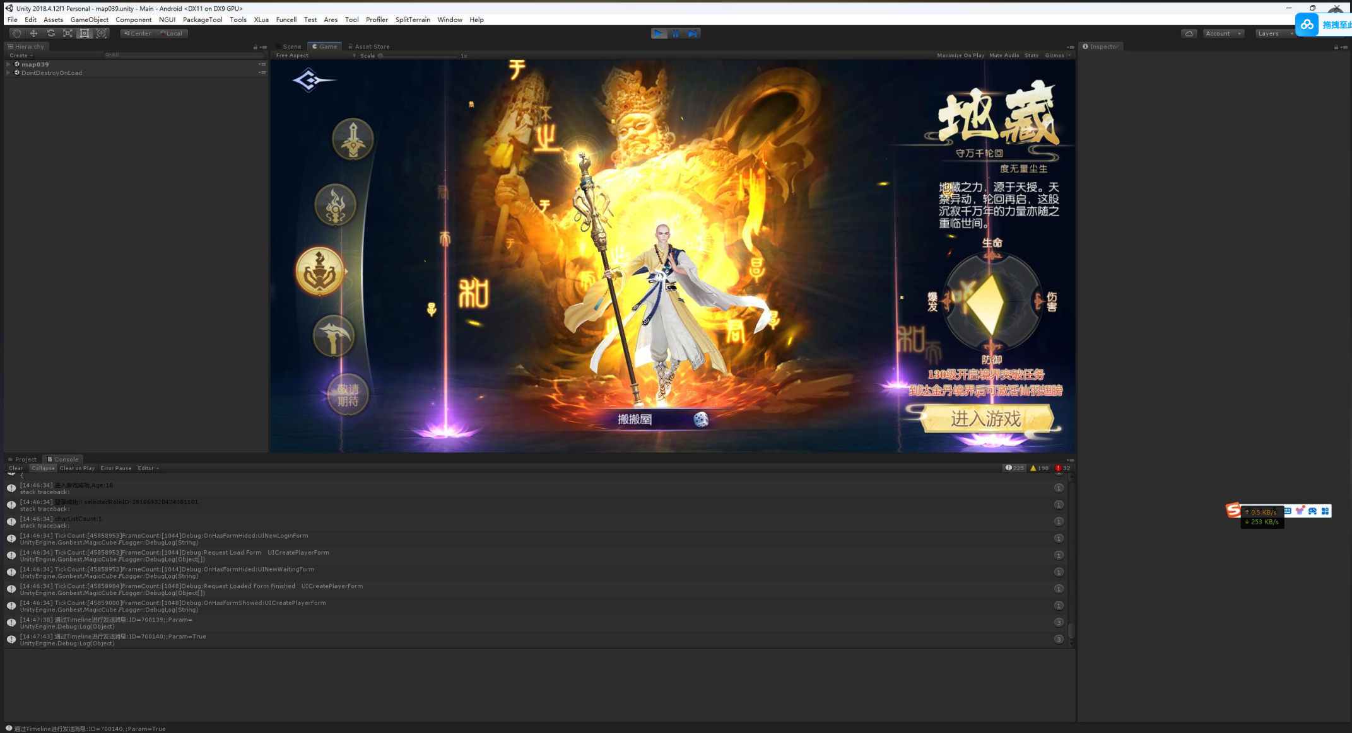The height and width of the screenshot is (733, 1352).
Task: Open the cloud services icon
Action: [1189, 33]
